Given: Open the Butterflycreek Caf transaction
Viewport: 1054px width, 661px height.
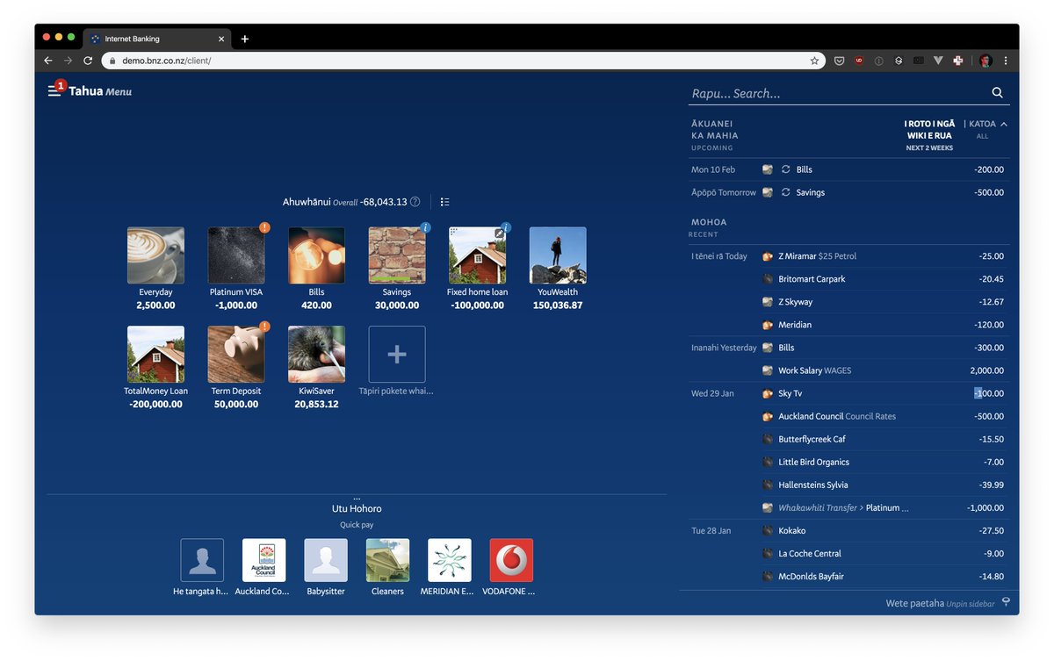Looking at the screenshot, I should coord(848,439).
